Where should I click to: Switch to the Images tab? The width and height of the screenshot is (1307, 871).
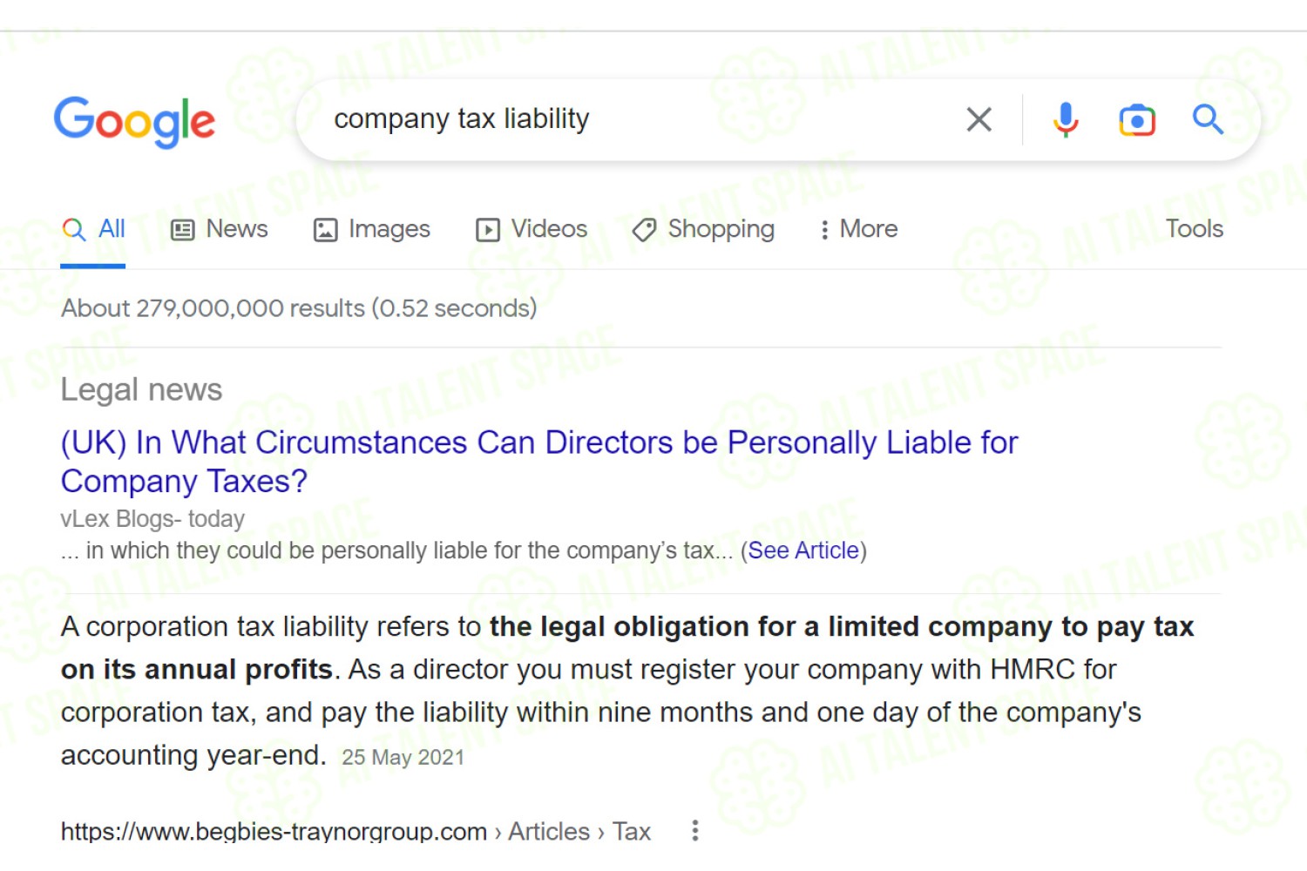372,229
